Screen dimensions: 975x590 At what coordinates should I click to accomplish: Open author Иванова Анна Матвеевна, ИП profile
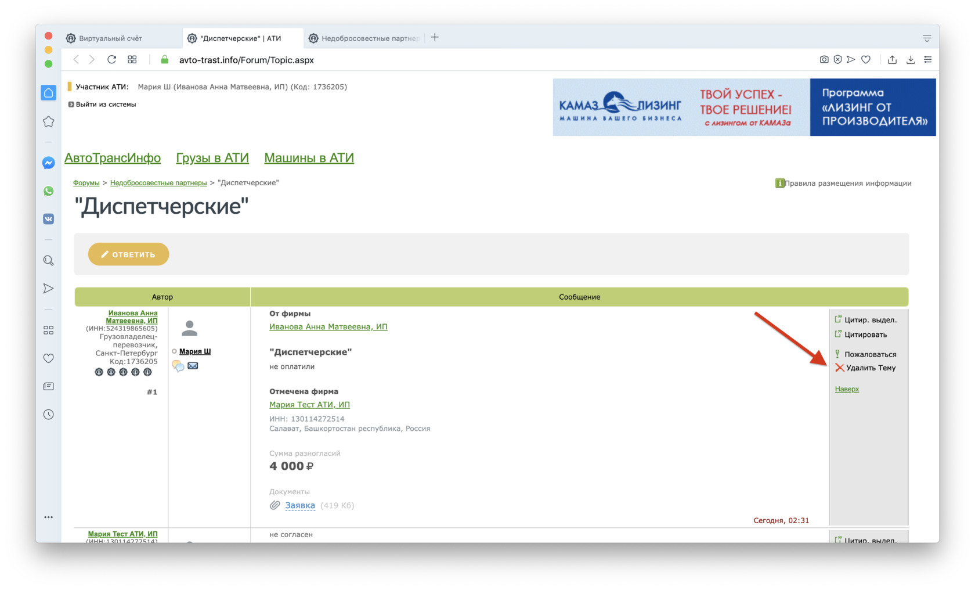tap(132, 317)
